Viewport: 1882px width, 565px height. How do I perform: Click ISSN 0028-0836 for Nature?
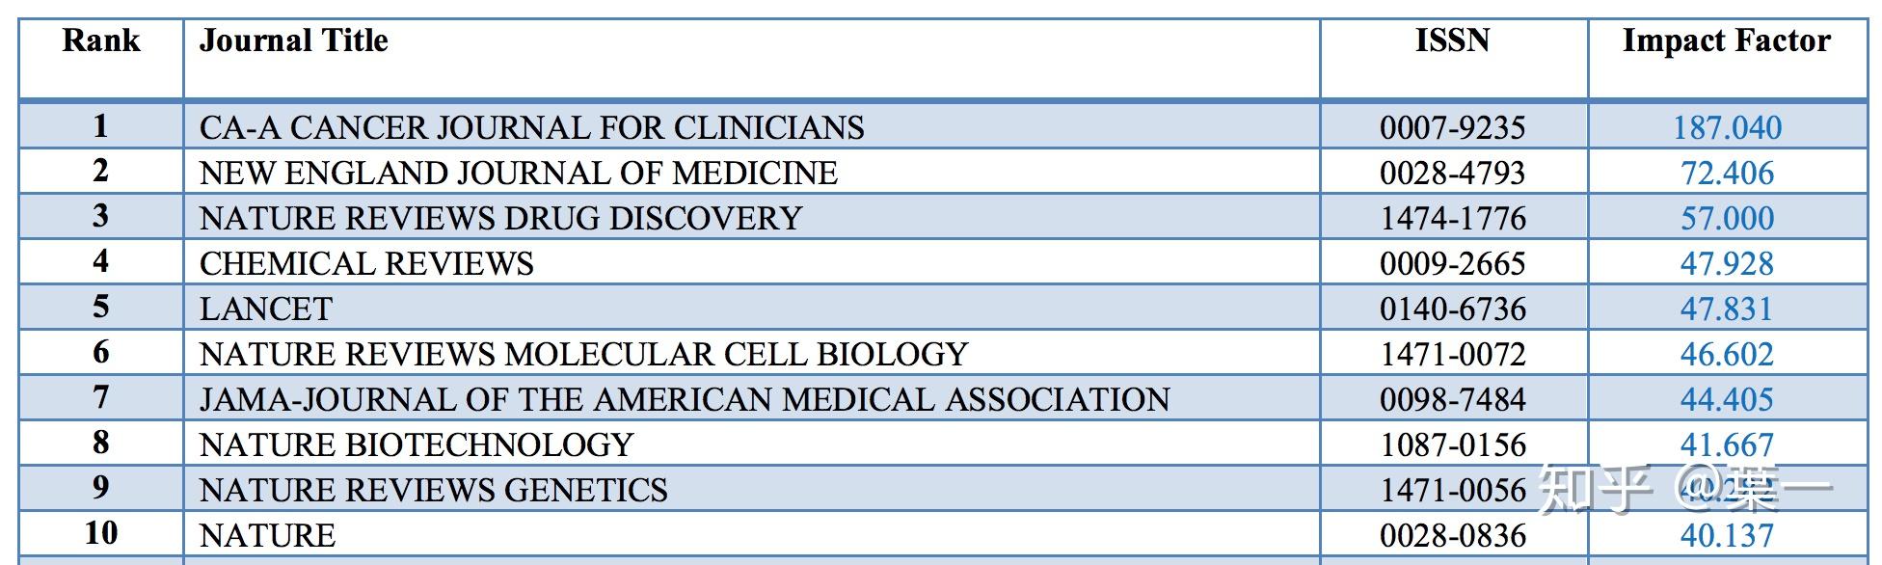[1452, 535]
